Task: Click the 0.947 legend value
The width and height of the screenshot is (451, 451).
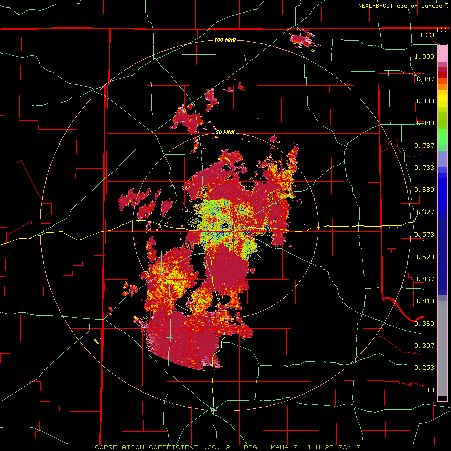Action: click(x=424, y=79)
